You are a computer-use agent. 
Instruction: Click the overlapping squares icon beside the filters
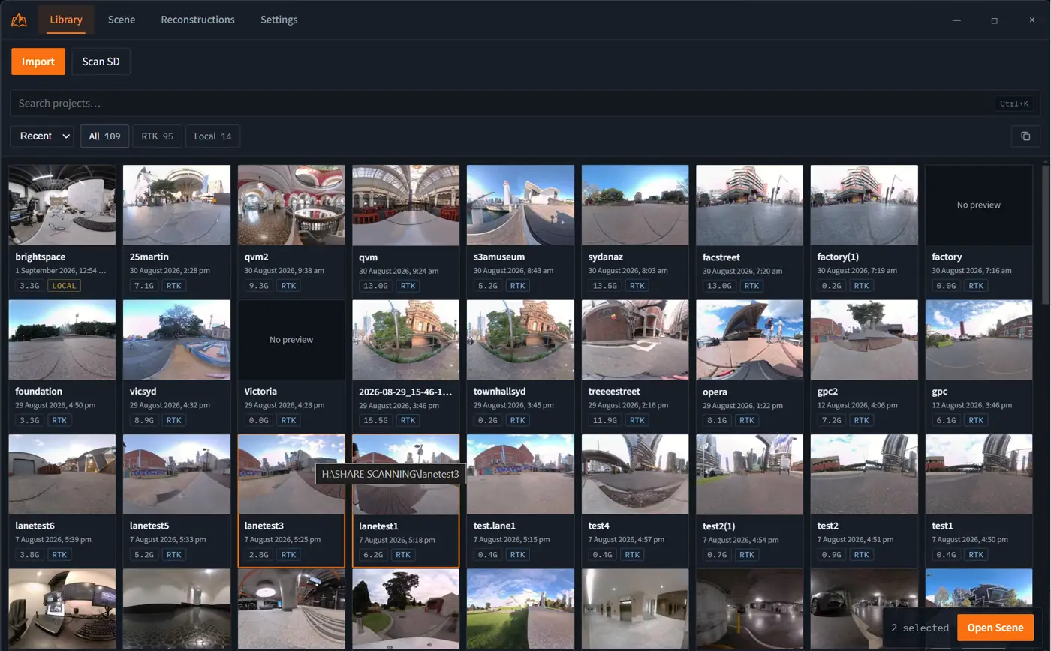tap(1025, 136)
